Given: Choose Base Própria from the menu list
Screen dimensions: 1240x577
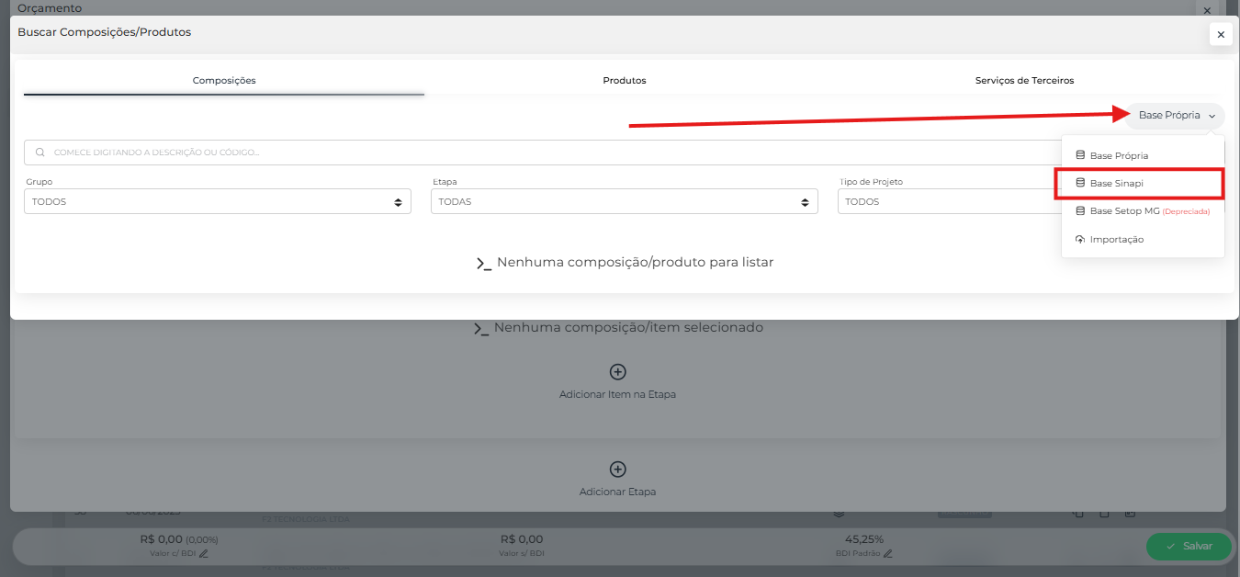Looking at the screenshot, I should pyautogui.click(x=1118, y=156).
